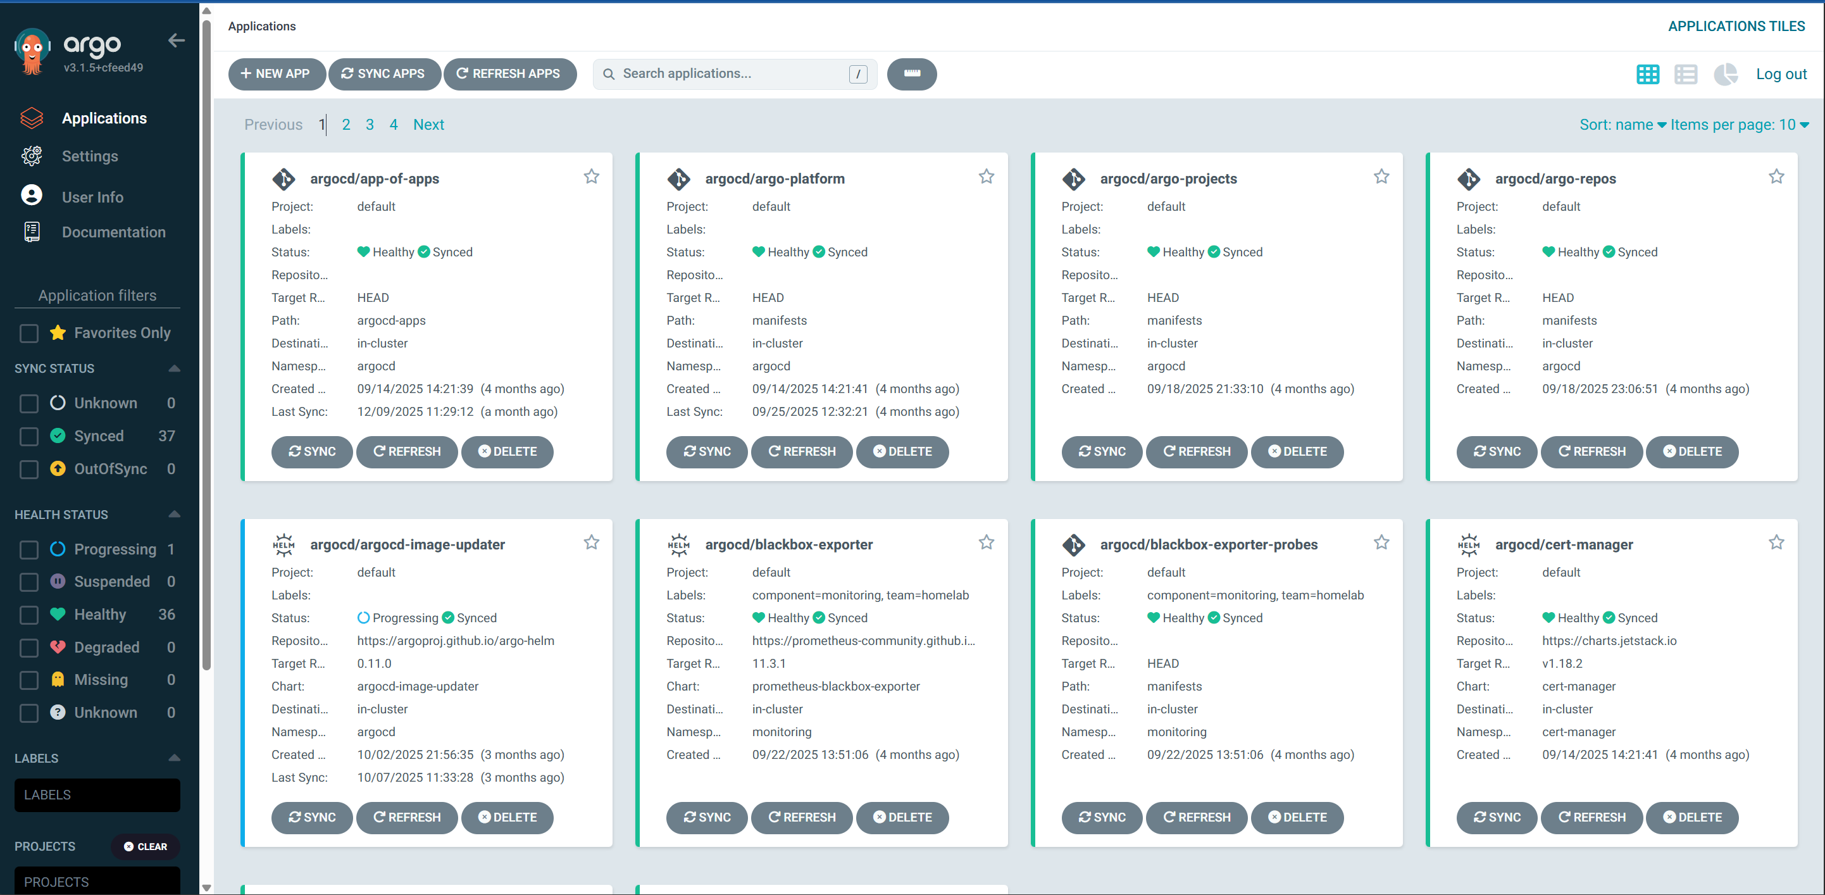This screenshot has width=1825, height=895.
Task: Enable the Healthy health status filter
Action: point(28,615)
